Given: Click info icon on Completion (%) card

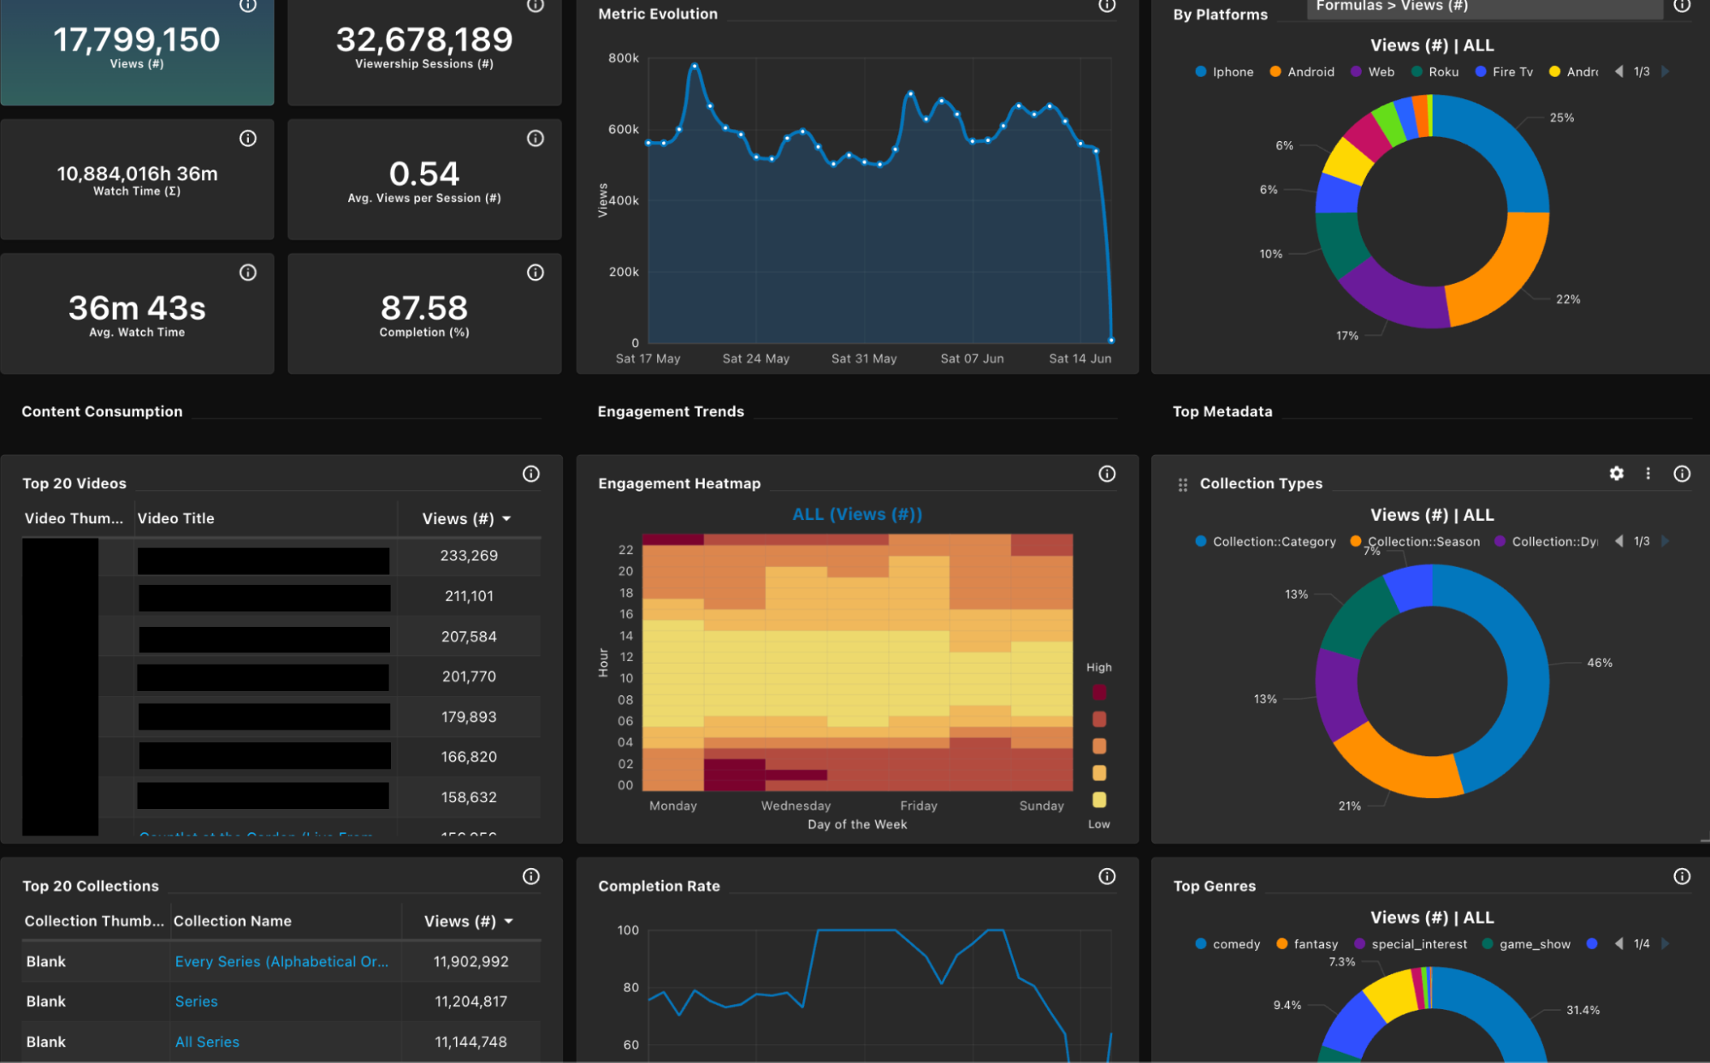Looking at the screenshot, I should [x=535, y=273].
